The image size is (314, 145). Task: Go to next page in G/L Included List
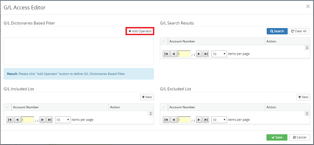(42, 120)
